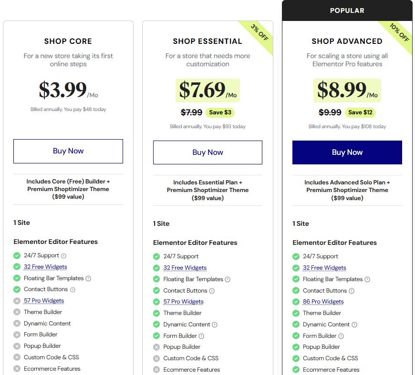Click the 57 Pro Widgets link in Shop Essential
415x375 pixels.
[183, 302]
